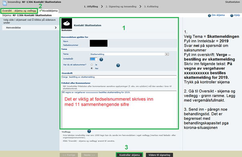The image size is (242, 157).
Task: Switch to Oversikt - skjema og vedlegg tab
Action: [19, 11]
